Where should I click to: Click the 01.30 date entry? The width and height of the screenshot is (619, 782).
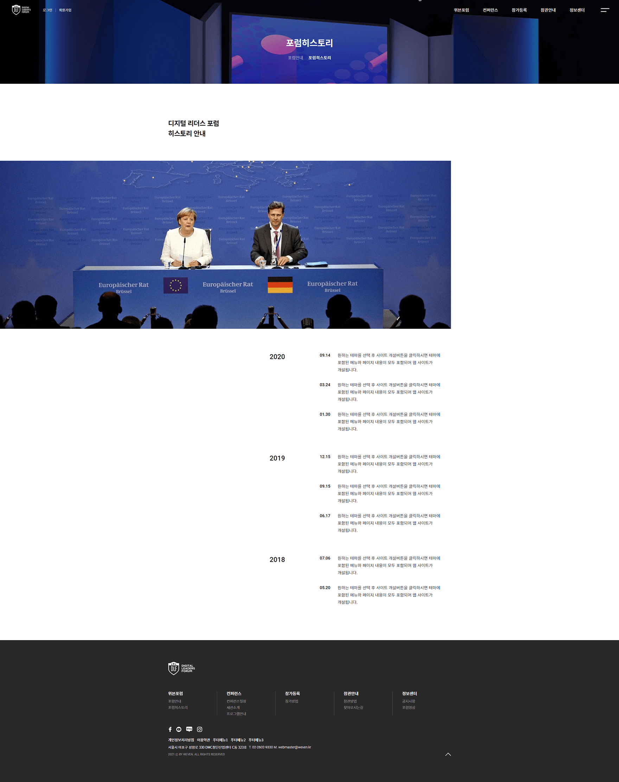(325, 414)
